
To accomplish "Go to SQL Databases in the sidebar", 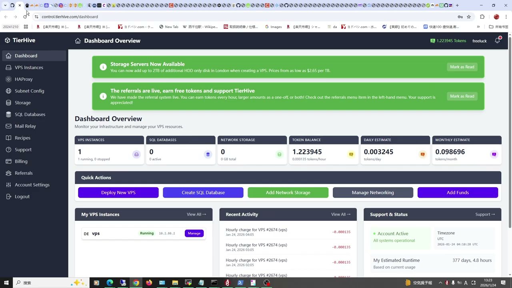I will (x=34, y=114).
